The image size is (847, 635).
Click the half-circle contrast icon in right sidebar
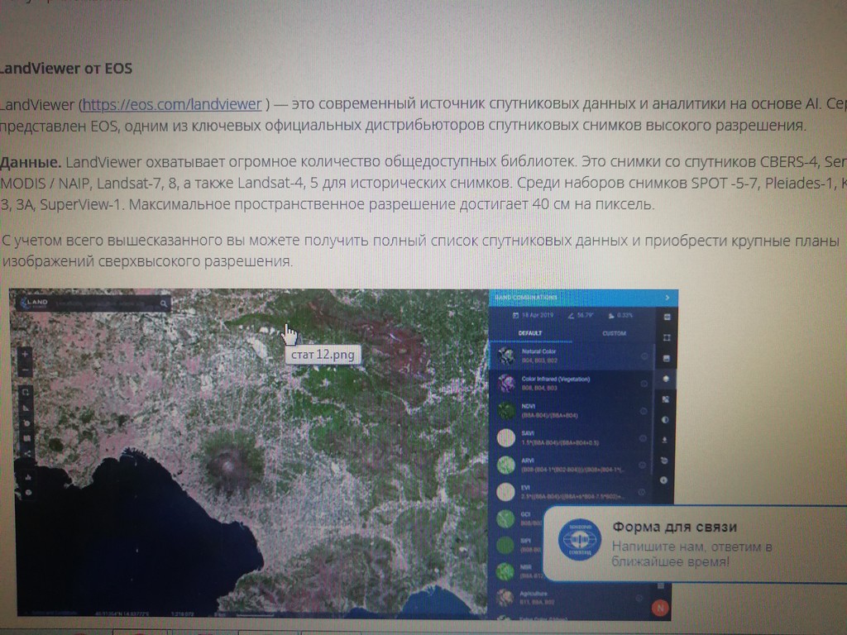point(666,419)
